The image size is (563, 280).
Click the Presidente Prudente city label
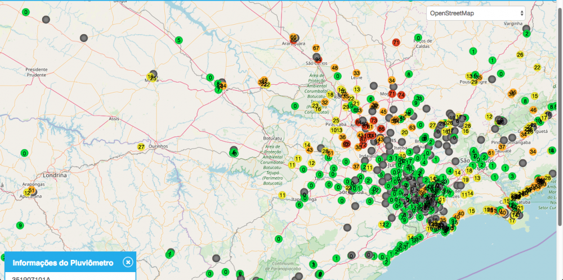(x=37, y=72)
